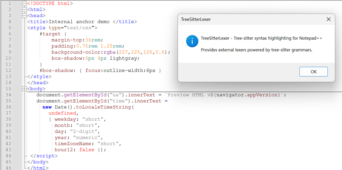Click the closing '</script>' tag

point(44,156)
